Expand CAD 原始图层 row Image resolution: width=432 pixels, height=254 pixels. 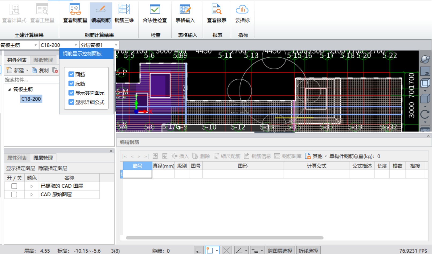point(32,194)
